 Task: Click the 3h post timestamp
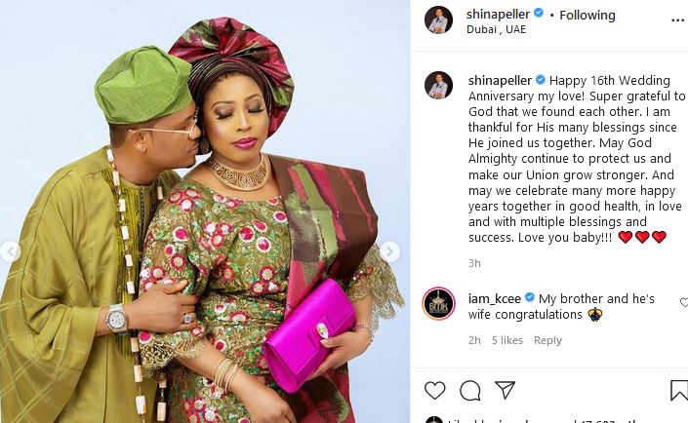coord(474,263)
